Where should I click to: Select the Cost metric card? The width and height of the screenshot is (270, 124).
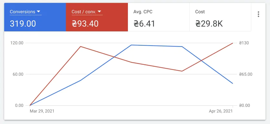(x=220, y=17)
